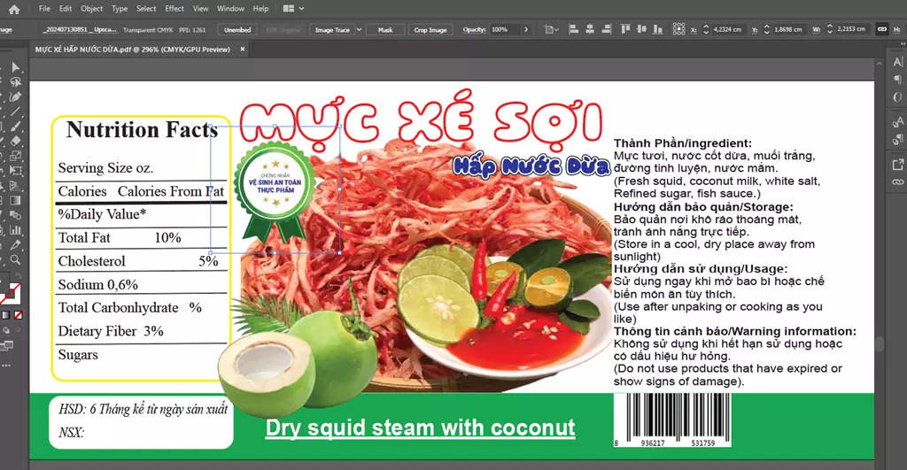The image size is (907, 470).
Task: Click Horizontal Align Right icon
Action: (606, 29)
